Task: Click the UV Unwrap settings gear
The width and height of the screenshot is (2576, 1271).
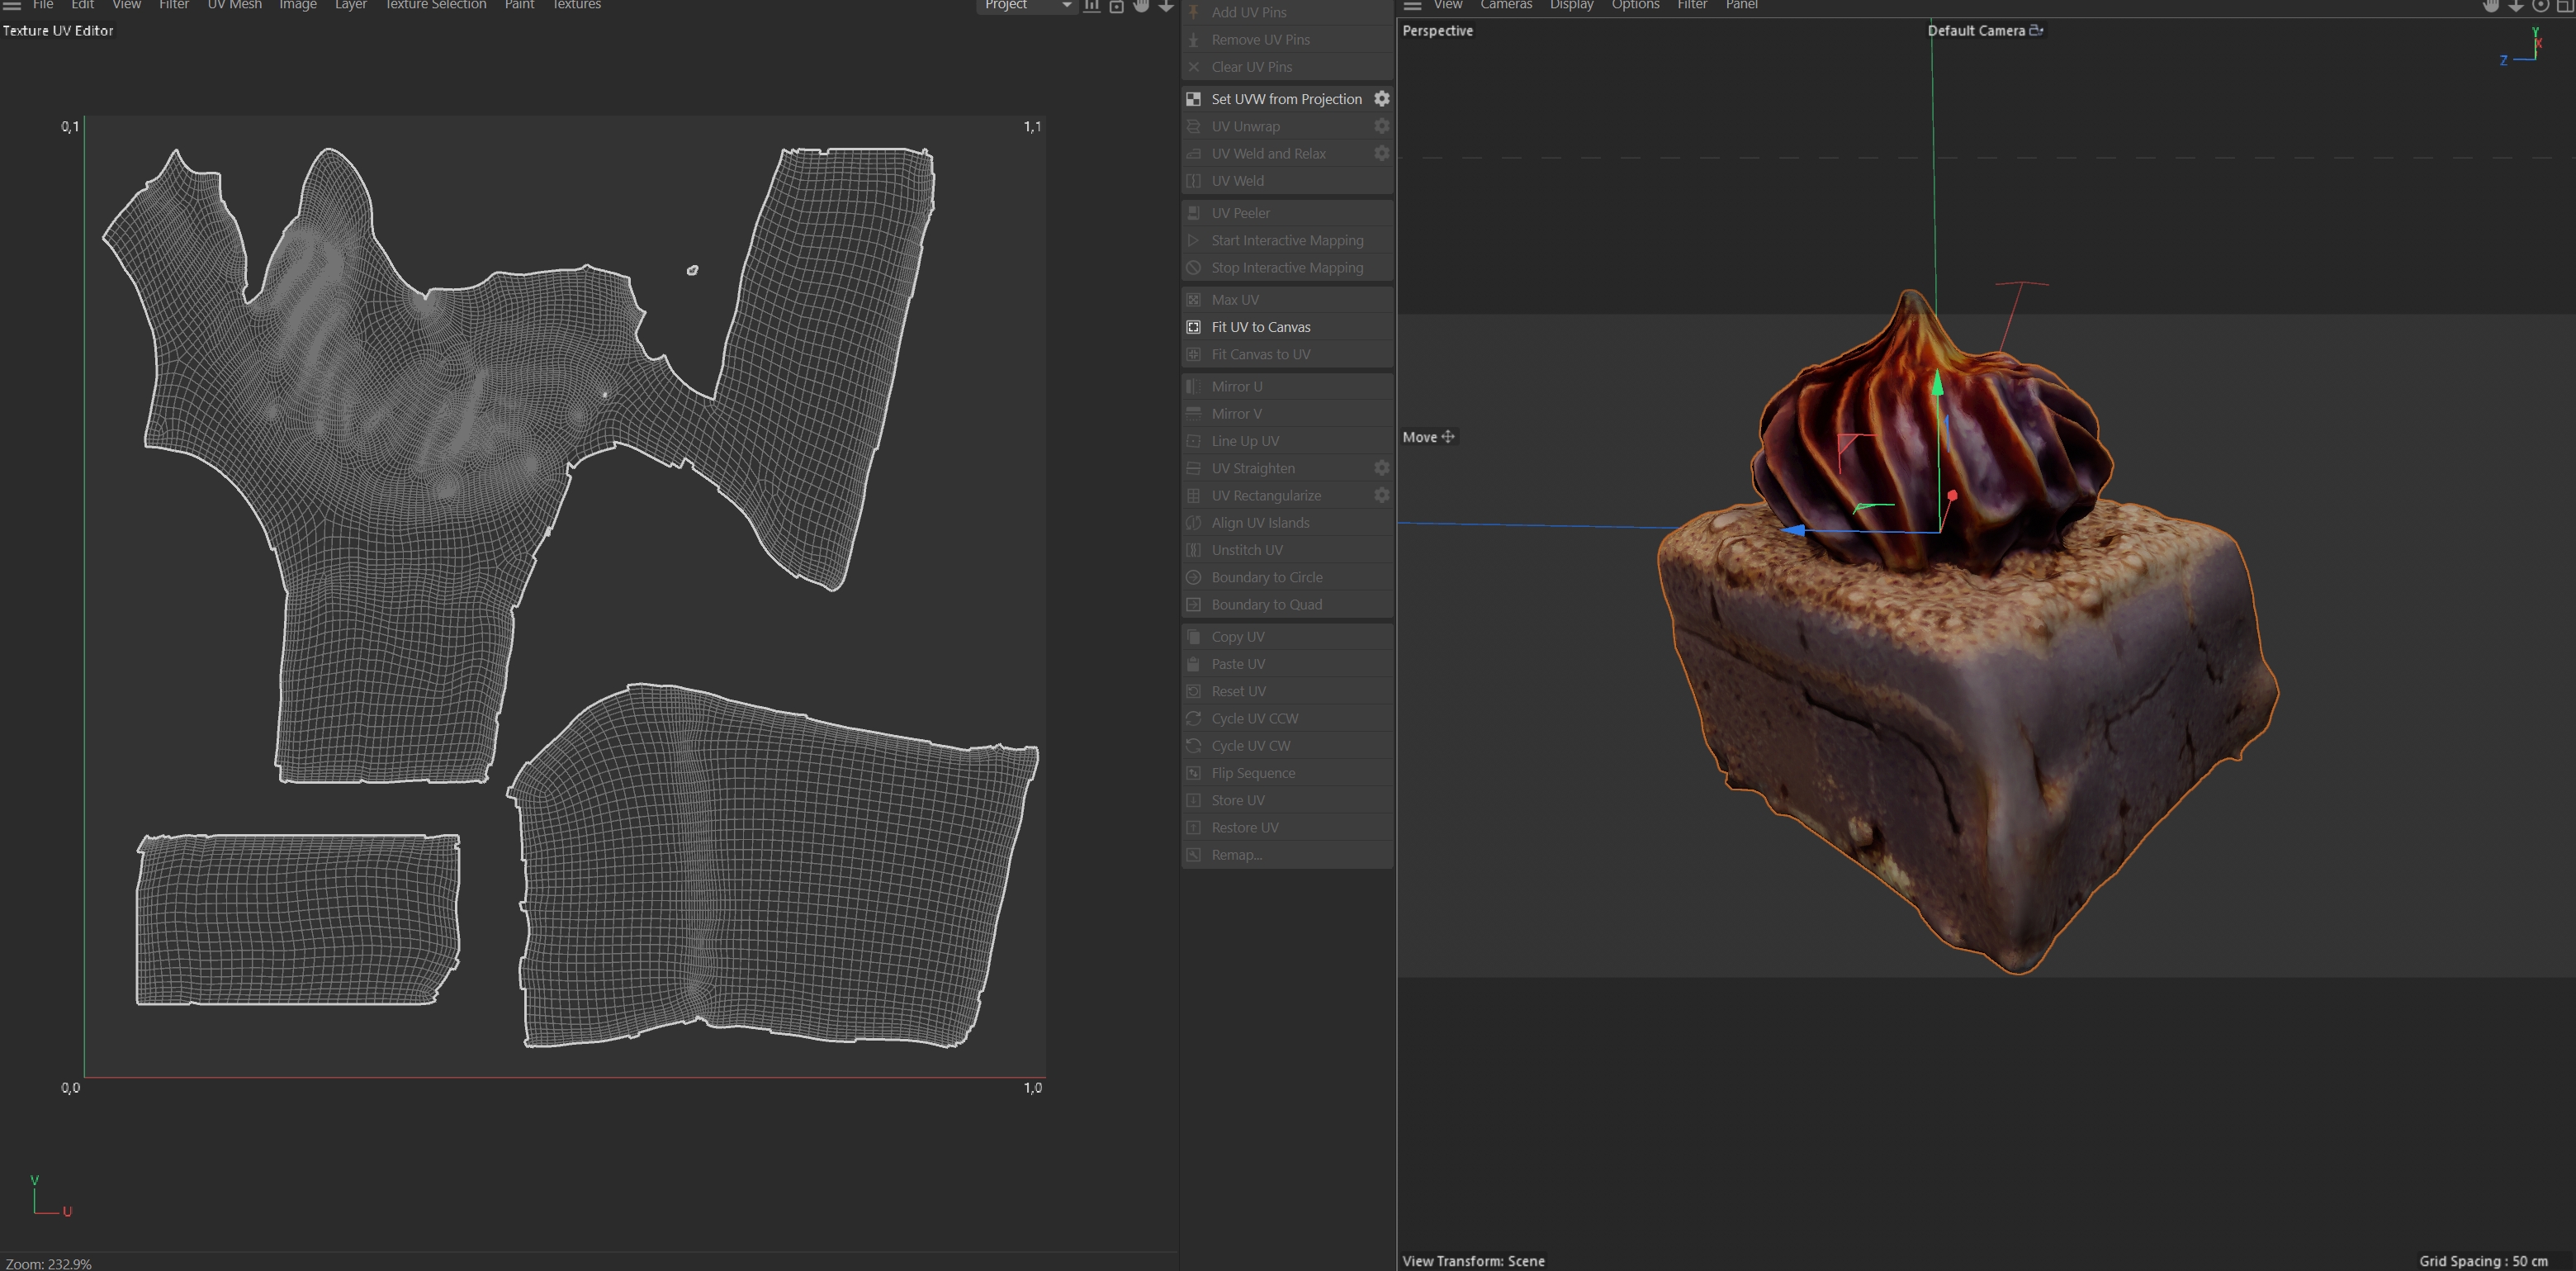Action: pyautogui.click(x=1381, y=126)
